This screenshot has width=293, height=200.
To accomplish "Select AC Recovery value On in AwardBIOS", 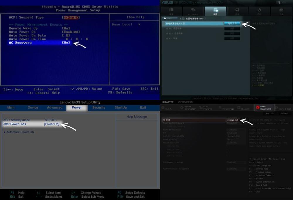I will (x=66, y=43).
